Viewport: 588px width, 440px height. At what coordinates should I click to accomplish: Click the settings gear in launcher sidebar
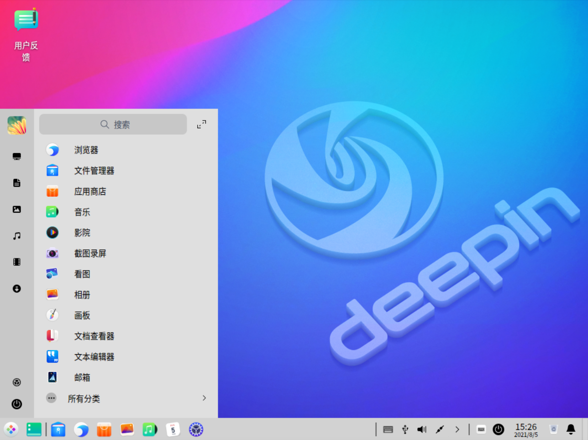17,382
